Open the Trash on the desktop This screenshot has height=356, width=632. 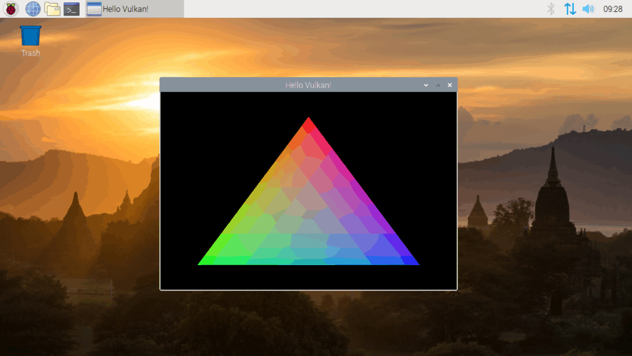30,34
